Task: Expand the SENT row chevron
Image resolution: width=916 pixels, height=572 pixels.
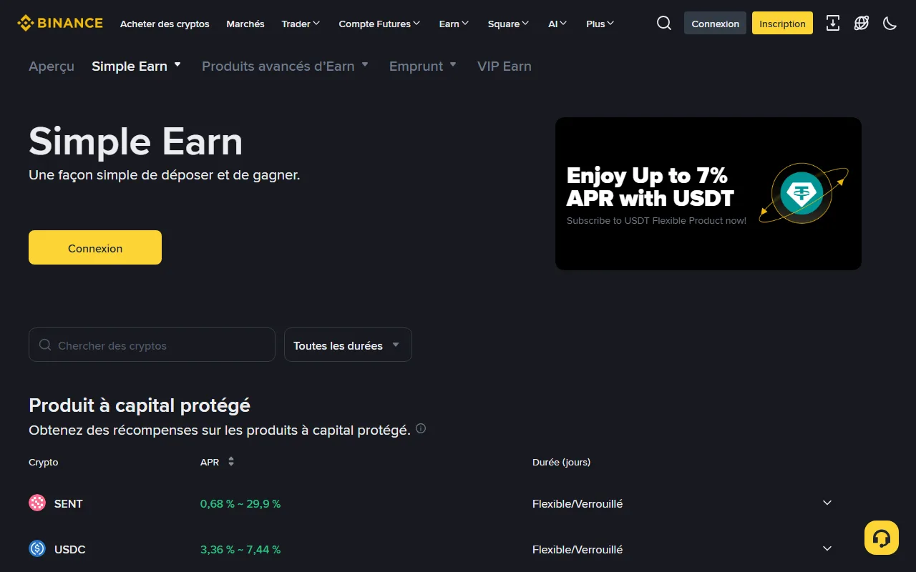Action: pos(827,503)
